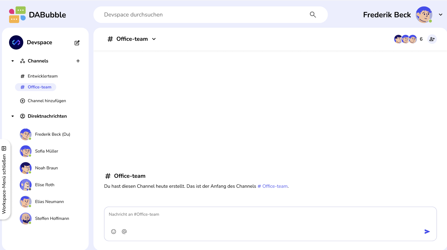This screenshot has width=447, height=250.
Task: Click the search magnifier icon
Action: pyautogui.click(x=313, y=15)
